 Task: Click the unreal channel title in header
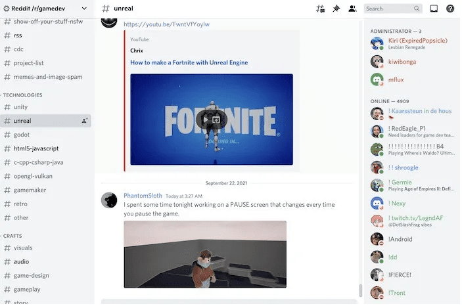point(124,9)
